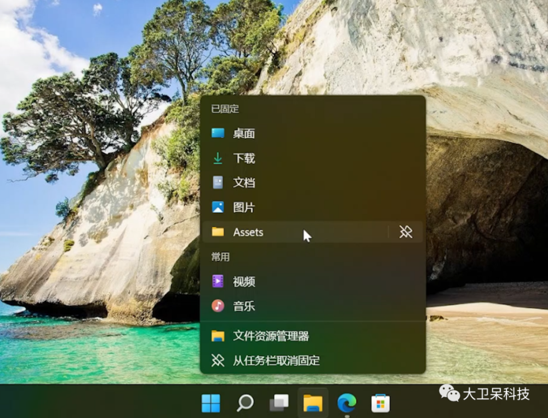This screenshot has height=418, width=548.
Task: Open the 视频 videos folder
Action: (244, 282)
